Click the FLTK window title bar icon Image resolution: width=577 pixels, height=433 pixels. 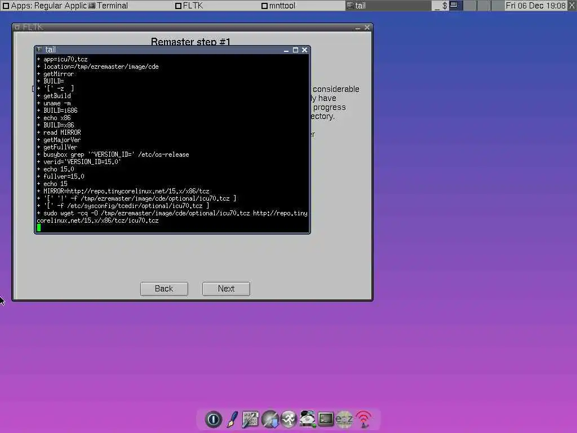17,27
